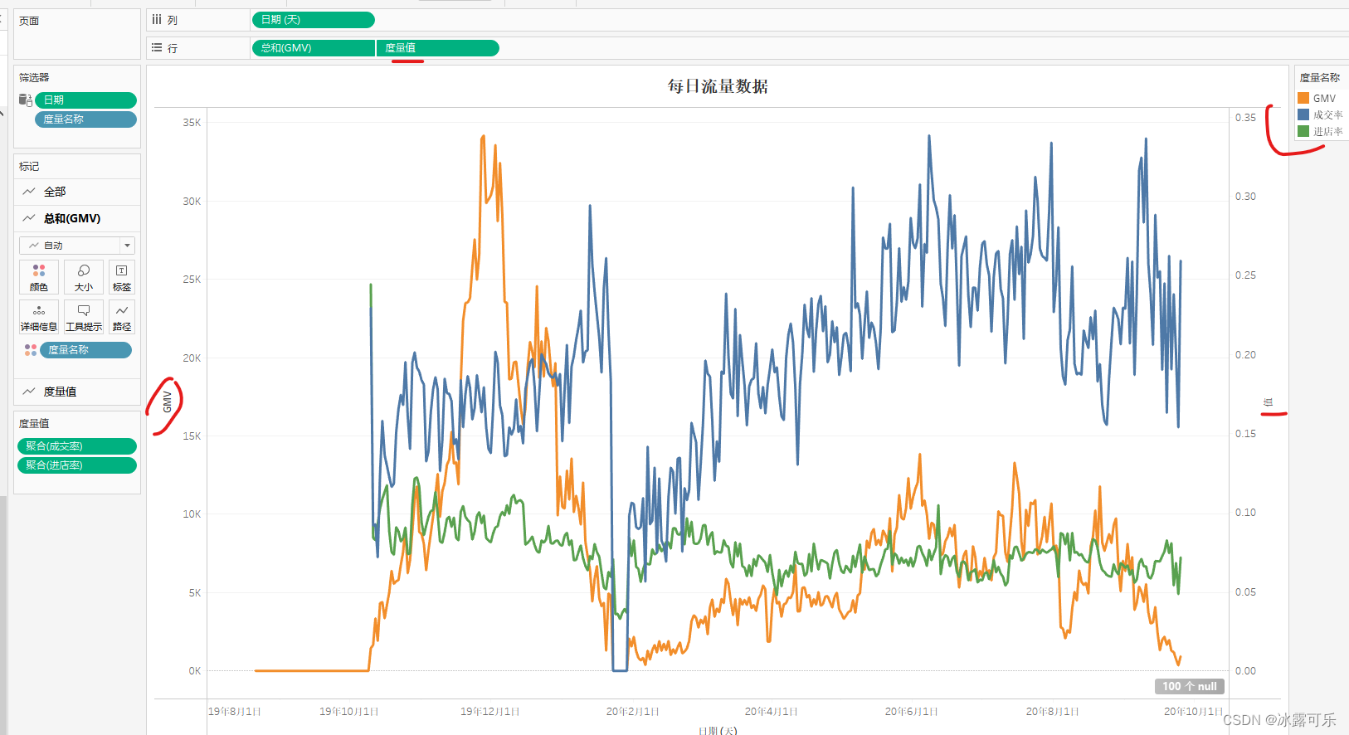Click the database icon beside 日期 filter
The width and height of the screenshot is (1349, 735).
pos(26,100)
